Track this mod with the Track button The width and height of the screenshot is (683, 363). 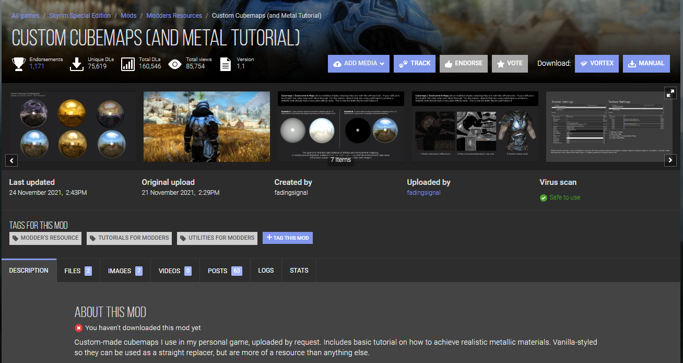[415, 64]
